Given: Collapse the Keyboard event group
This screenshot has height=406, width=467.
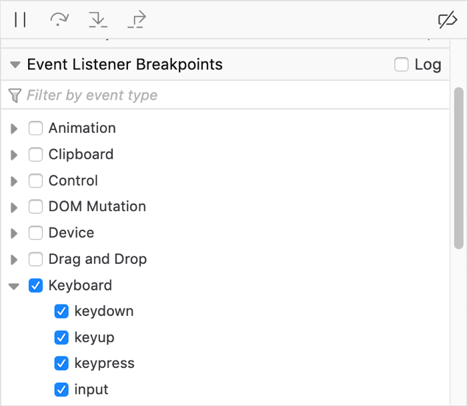Looking at the screenshot, I should tap(14, 286).
